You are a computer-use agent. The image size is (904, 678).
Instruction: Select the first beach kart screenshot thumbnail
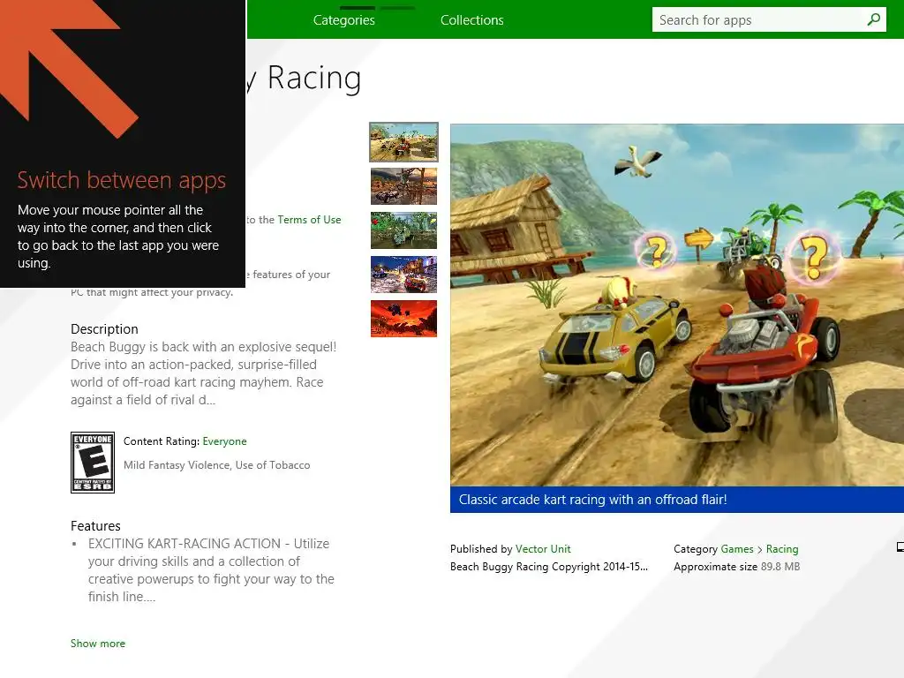tap(403, 142)
